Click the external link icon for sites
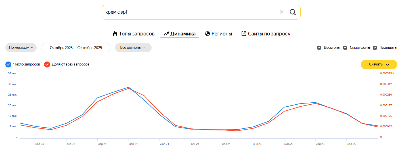Screen dimensions: 402x148 [x=244, y=34]
